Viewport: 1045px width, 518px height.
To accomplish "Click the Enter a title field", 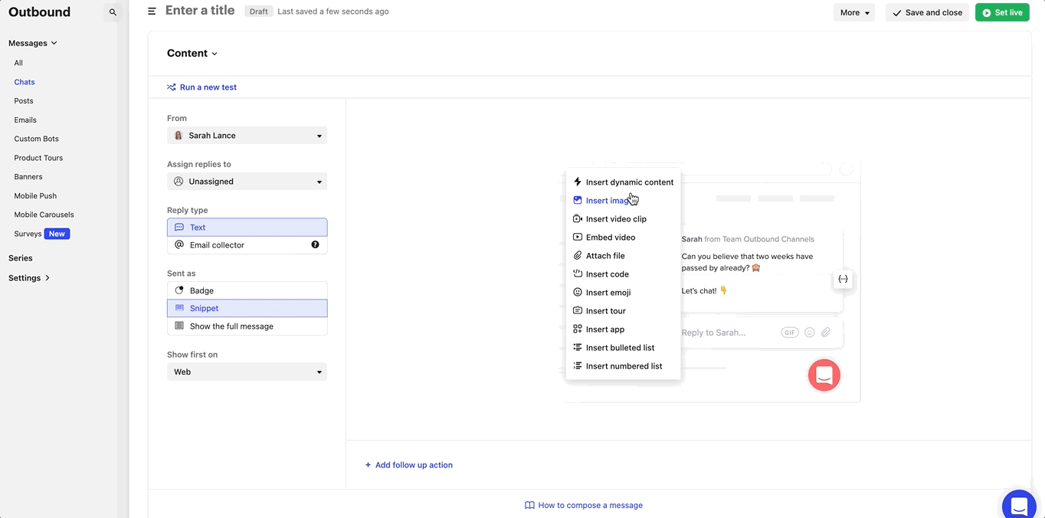I will pos(200,11).
